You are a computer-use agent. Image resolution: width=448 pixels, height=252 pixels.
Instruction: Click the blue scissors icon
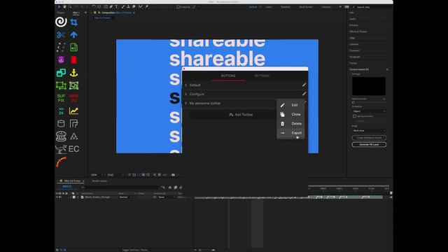tap(61, 35)
